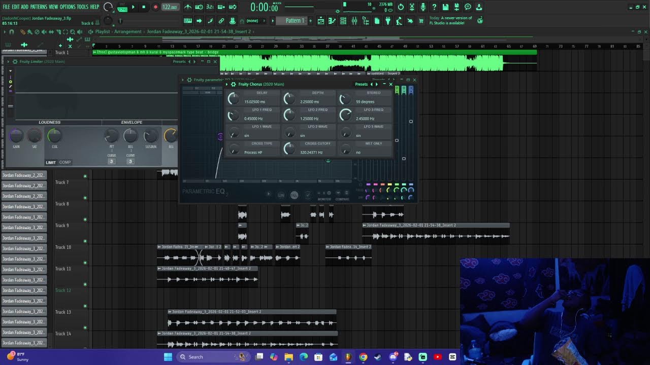Switch Fruity Limiter to COMP tab
This screenshot has height=365, width=650.
point(65,162)
